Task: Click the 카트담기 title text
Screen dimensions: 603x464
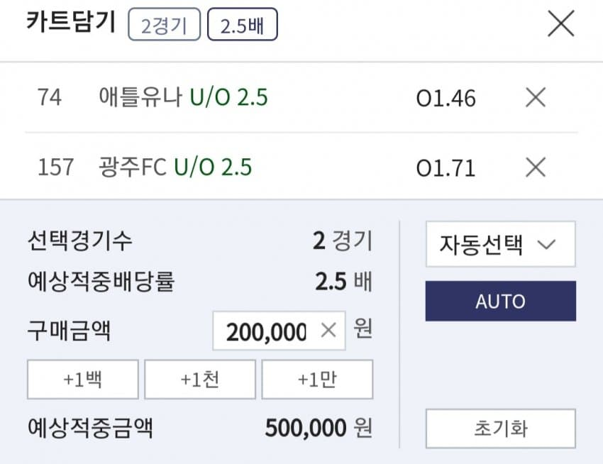Action: (70, 22)
